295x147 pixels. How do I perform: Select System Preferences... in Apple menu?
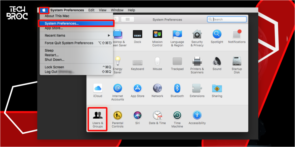tap(76, 24)
